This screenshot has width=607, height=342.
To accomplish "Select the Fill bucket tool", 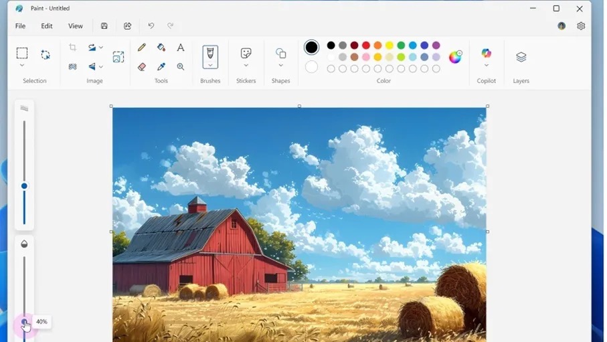I will [161, 48].
